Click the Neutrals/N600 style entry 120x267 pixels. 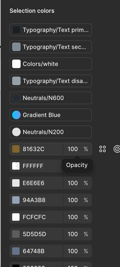[x=50, y=98]
